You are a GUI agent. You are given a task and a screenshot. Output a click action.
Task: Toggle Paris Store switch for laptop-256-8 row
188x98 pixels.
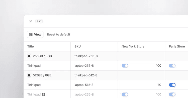tap(172, 65)
